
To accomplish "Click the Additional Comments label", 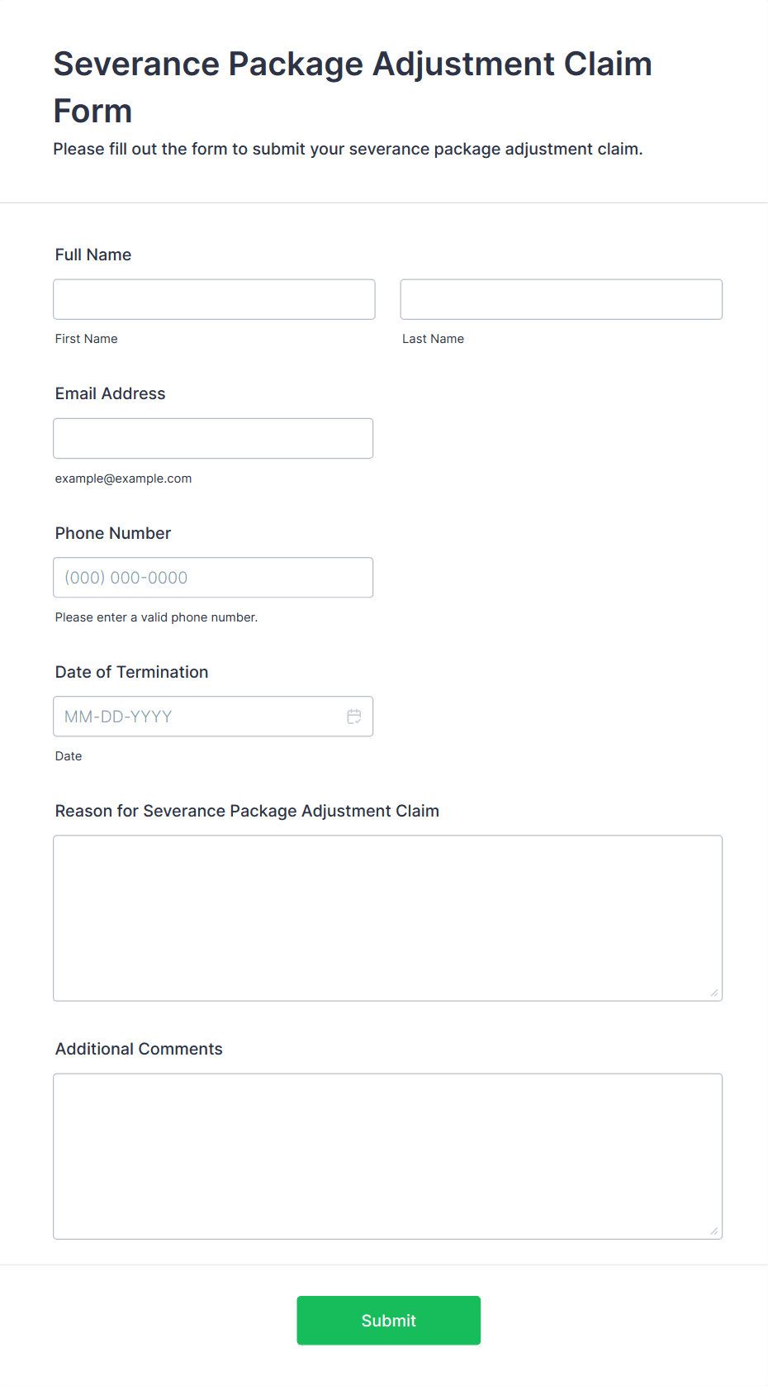I will pyautogui.click(x=139, y=1049).
